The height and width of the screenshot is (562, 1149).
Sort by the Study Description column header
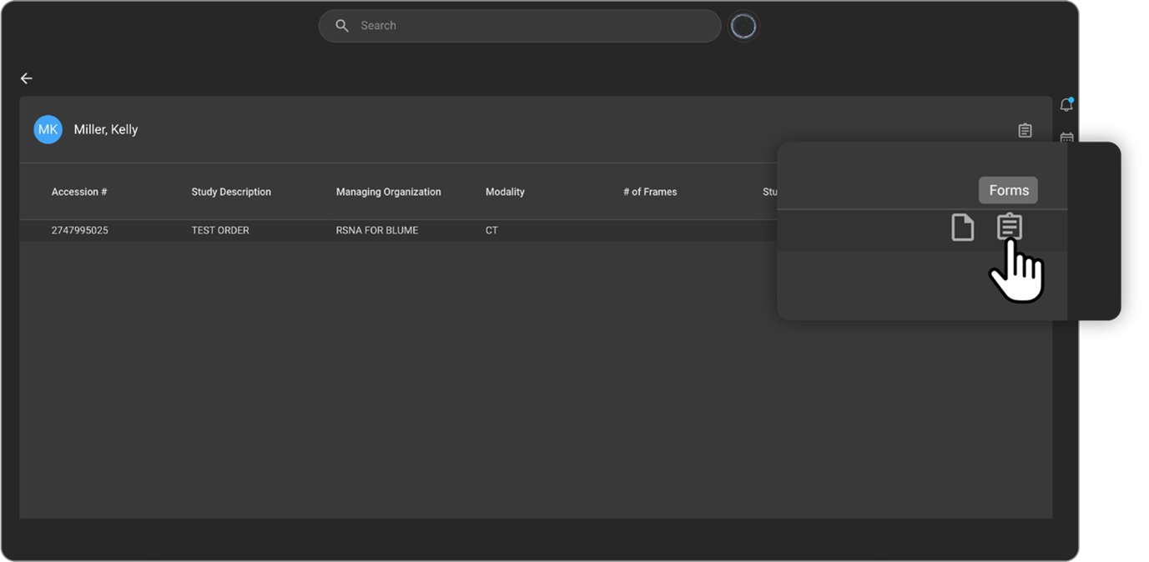[x=231, y=192]
